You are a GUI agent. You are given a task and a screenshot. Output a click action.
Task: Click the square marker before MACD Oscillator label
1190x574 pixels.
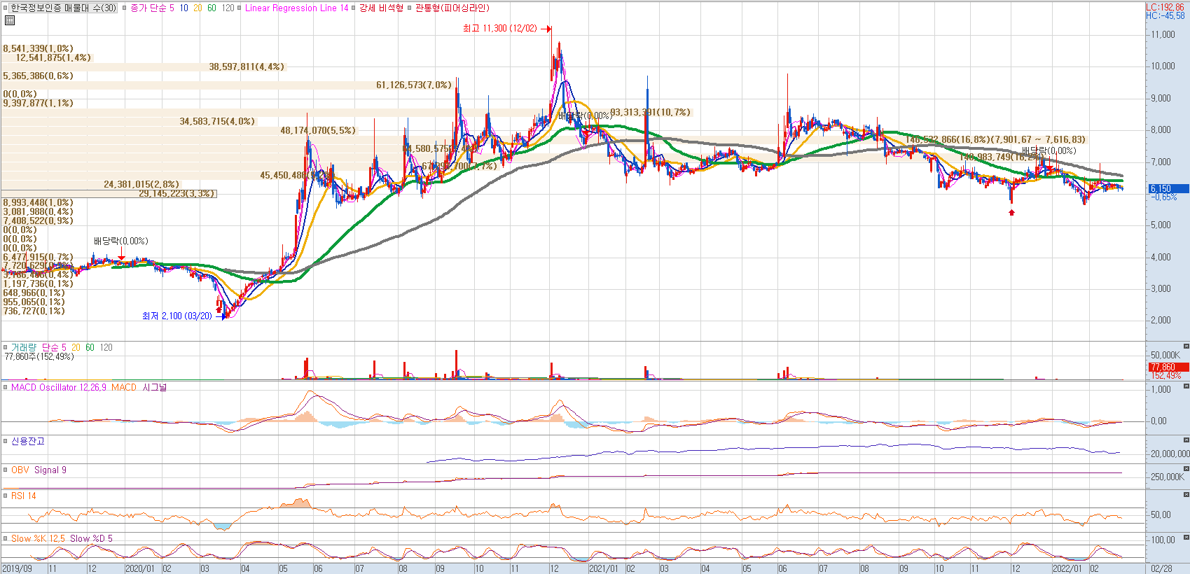click(6, 387)
